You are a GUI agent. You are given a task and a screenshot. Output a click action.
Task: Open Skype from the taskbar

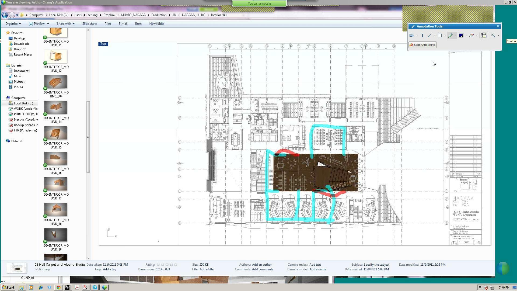click(x=95, y=287)
